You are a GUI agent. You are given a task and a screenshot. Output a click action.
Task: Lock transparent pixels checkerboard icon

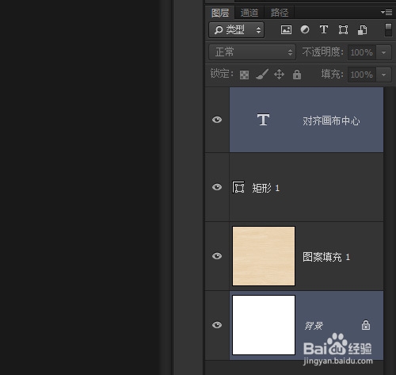[244, 75]
